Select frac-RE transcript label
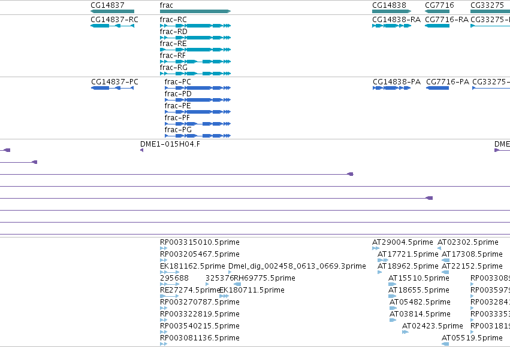The image size is (510, 347). (x=173, y=44)
